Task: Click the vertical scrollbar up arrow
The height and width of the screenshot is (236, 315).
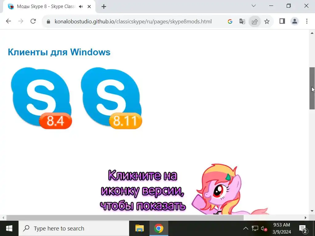Action: [312, 33]
